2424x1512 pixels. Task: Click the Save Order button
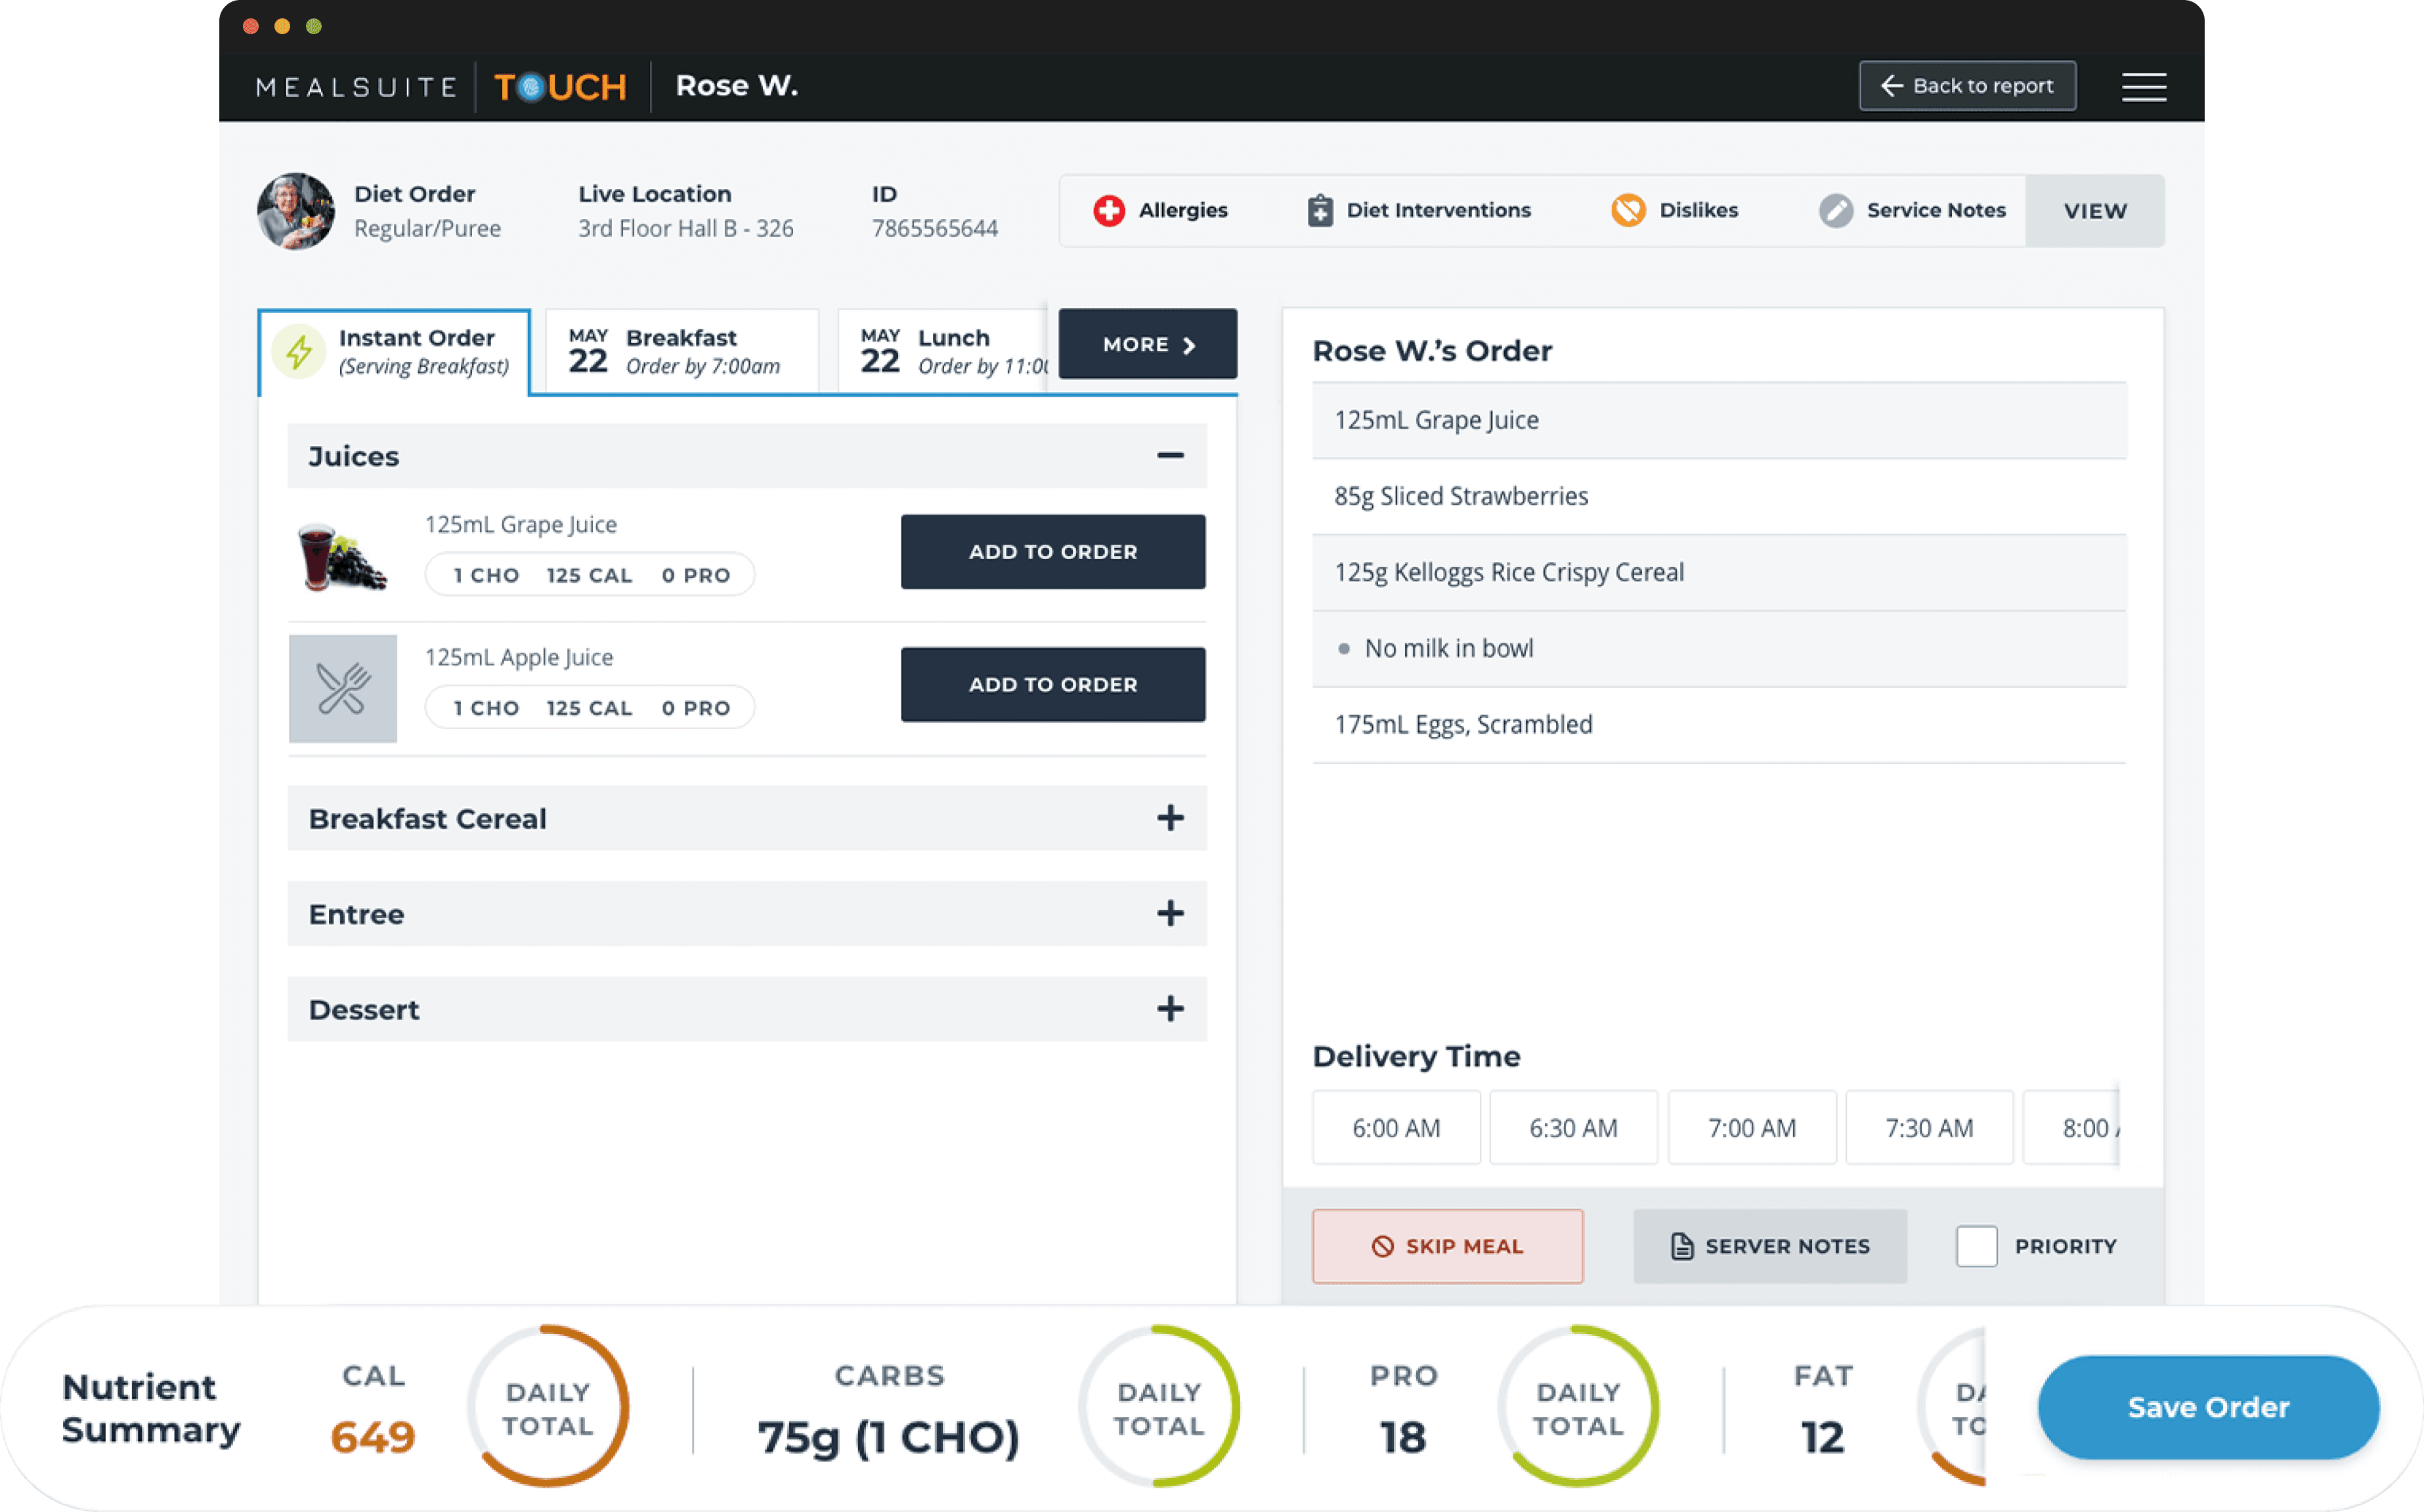tap(2207, 1407)
